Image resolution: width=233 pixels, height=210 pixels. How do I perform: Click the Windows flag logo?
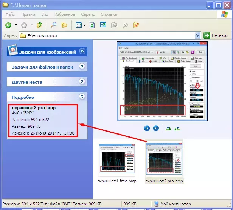[225, 14]
